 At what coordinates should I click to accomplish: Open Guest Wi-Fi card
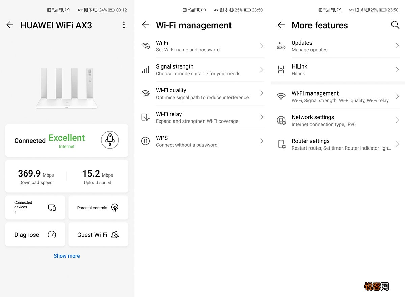(98, 234)
